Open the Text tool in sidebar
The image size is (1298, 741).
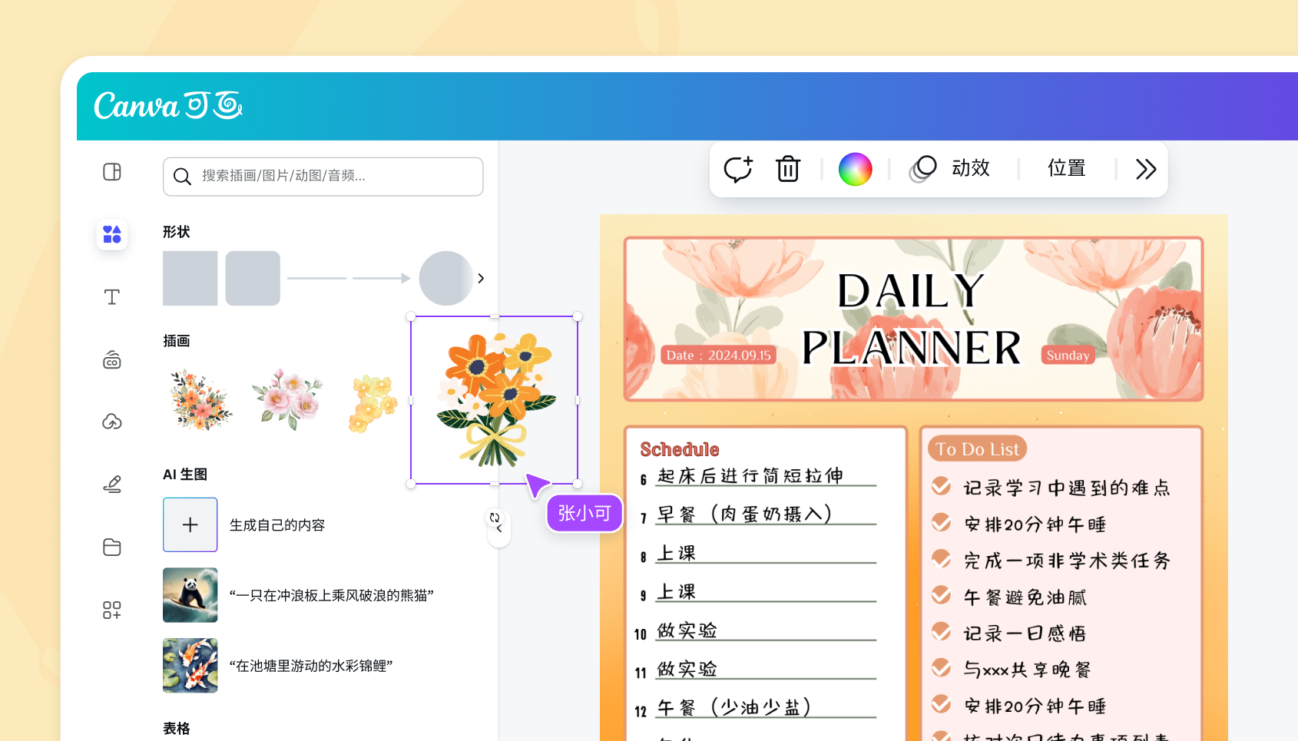[x=112, y=297]
